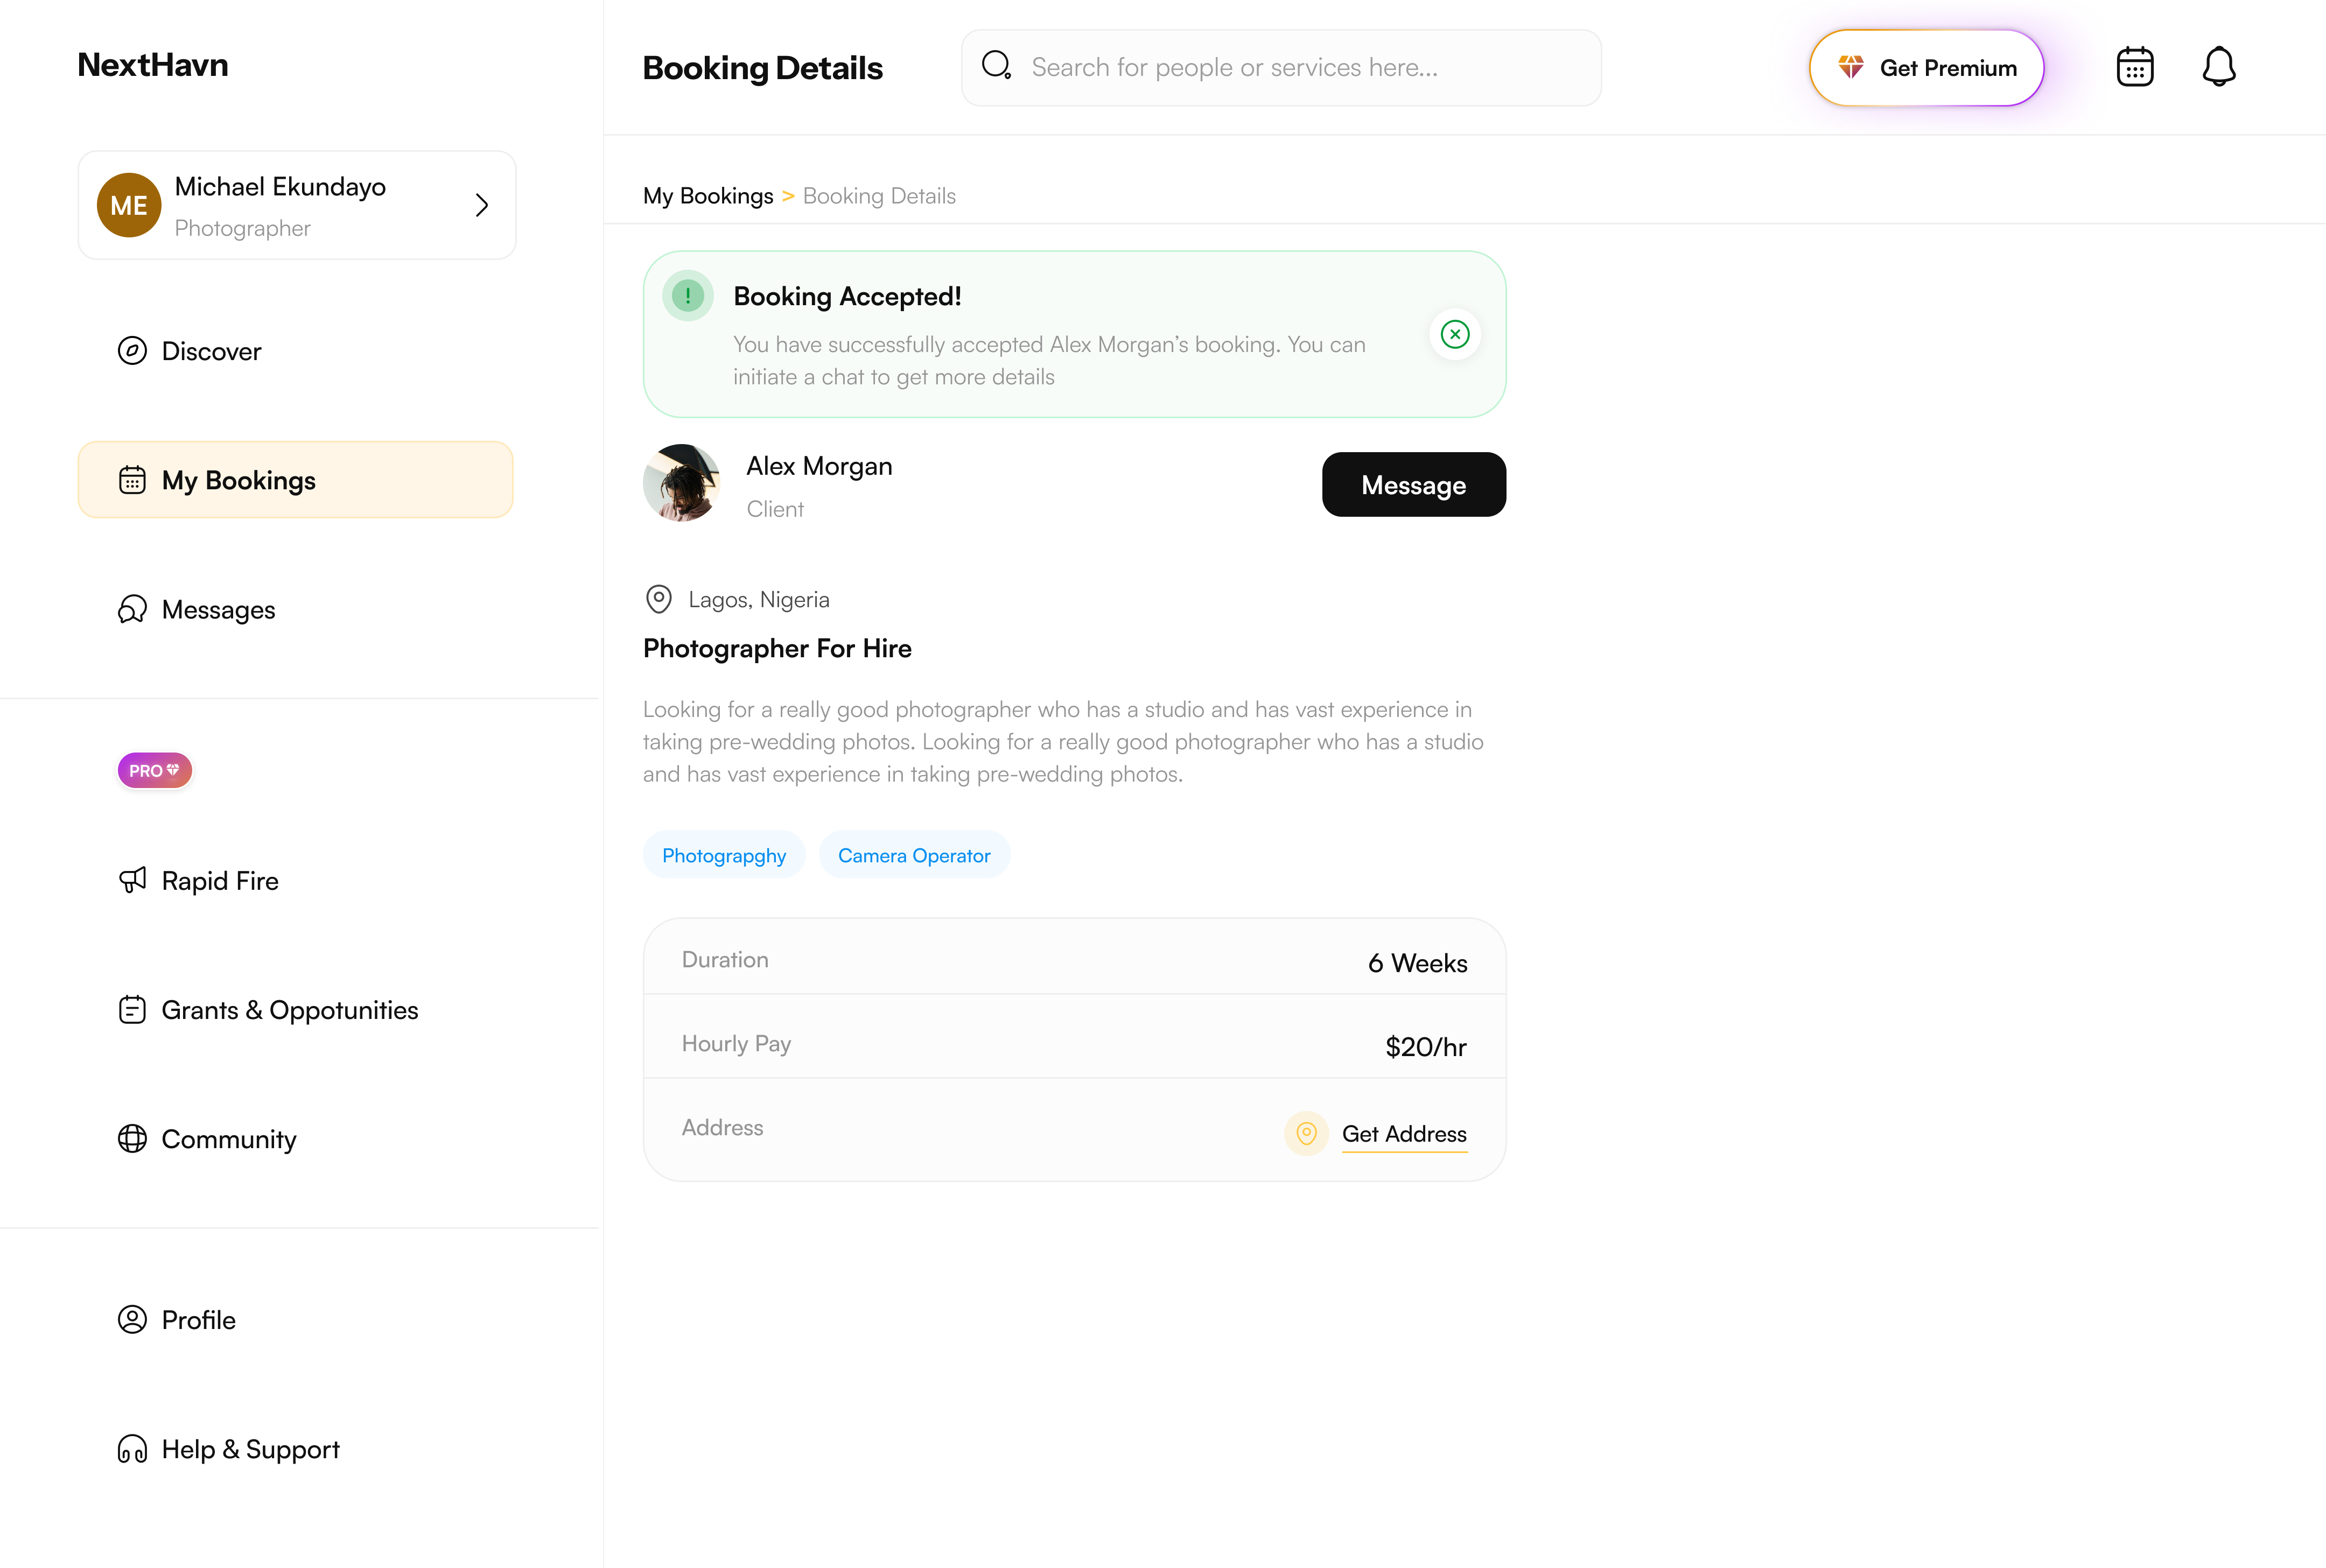The height and width of the screenshot is (1568, 2326).
Task: Open Alex Morgan's profile photo
Action: (x=682, y=483)
